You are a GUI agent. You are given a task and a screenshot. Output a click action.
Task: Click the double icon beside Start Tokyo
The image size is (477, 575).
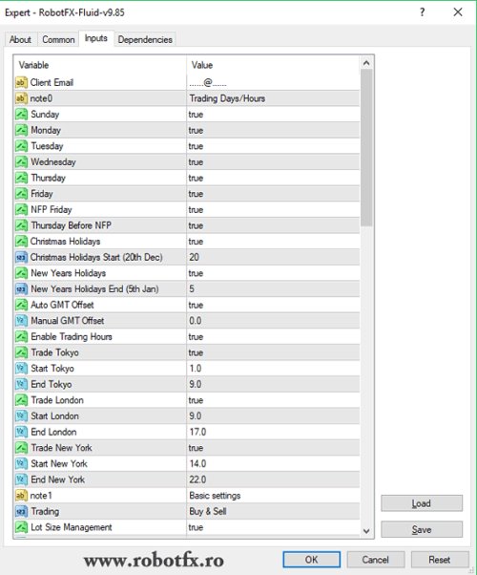pyautogui.click(x=21, y=369)
